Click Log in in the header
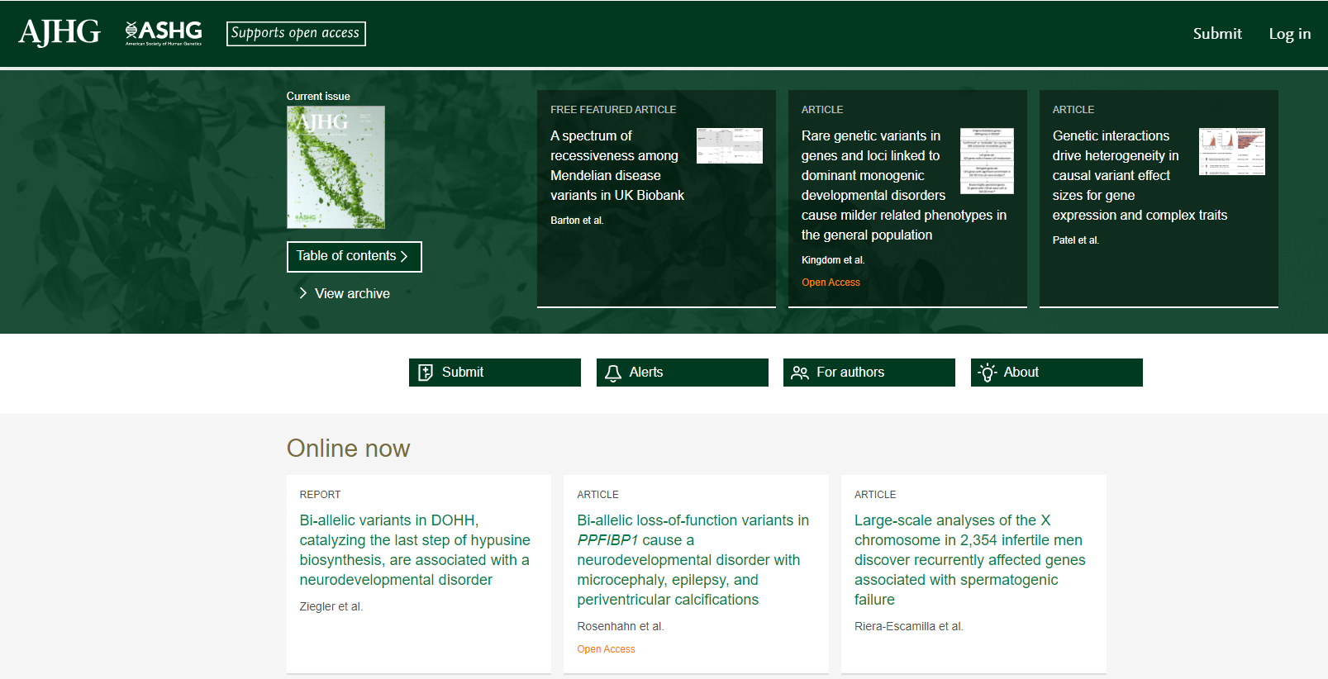This screenshot has width=1328, height=679. pyautogui.click(x=1289, y=34)
